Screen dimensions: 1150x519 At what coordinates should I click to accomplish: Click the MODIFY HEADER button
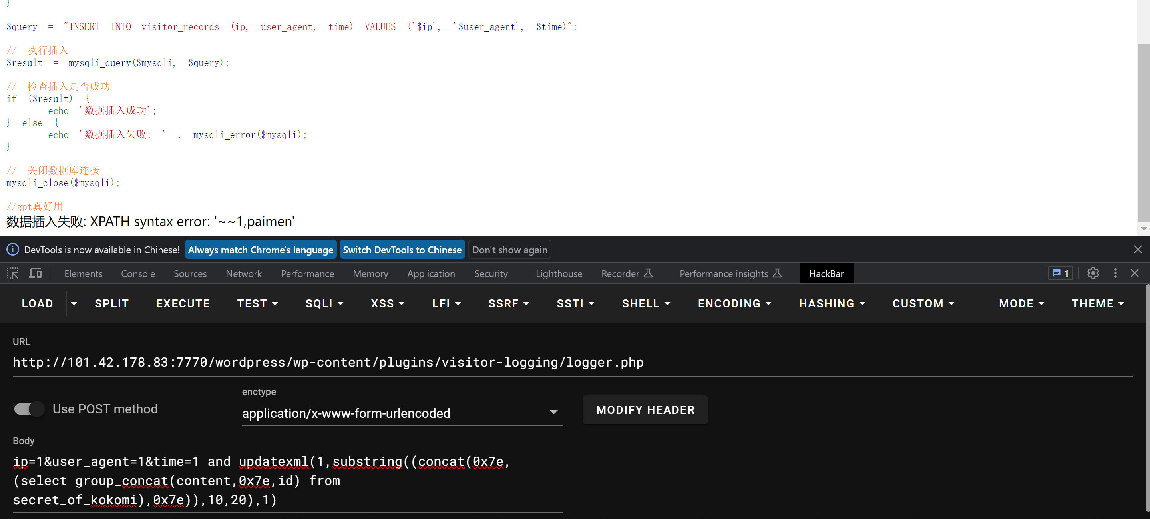click(645, 409)
